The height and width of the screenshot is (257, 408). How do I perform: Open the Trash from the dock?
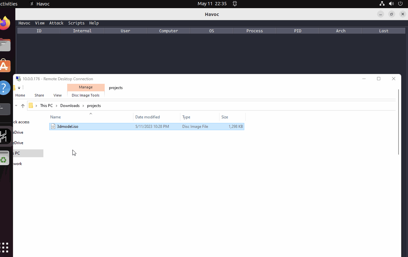[4, 158]
